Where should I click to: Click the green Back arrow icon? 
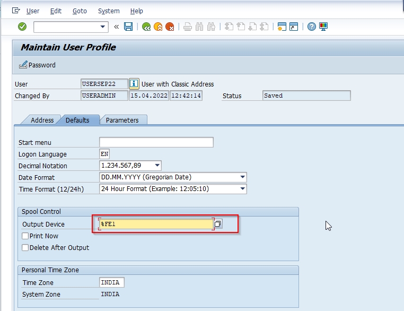point(146,27)
